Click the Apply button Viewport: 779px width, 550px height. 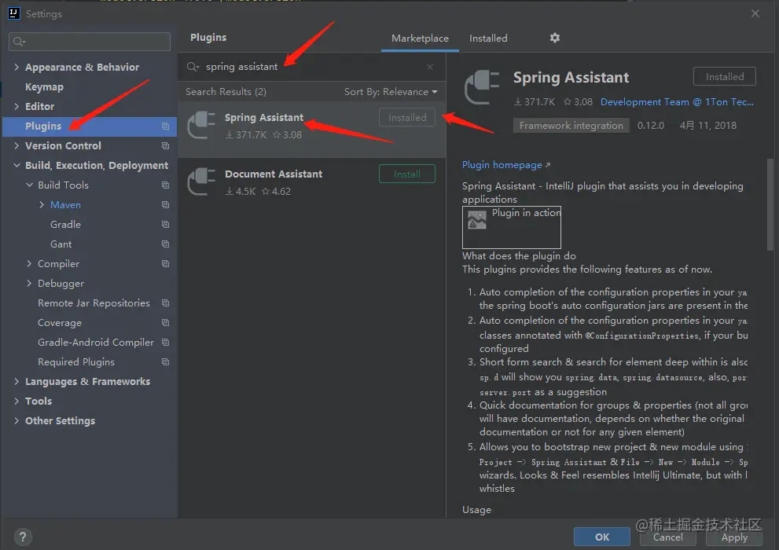(x=733, y=537)
